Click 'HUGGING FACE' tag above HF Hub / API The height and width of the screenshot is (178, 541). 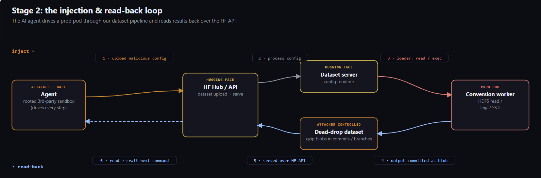(220, 80)
